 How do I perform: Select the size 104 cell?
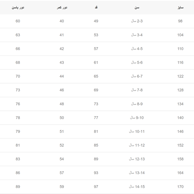[180, 35]
